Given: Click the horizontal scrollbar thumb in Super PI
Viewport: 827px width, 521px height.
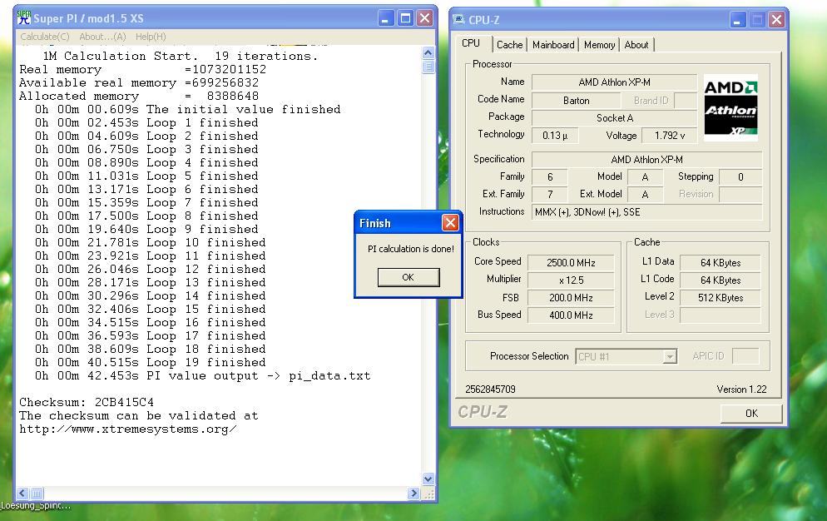Looking at the screenshot, I should pos(37,493).
